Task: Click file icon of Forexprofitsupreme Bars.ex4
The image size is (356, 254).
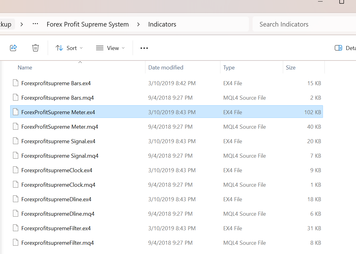Action: (x=16, y=83)
